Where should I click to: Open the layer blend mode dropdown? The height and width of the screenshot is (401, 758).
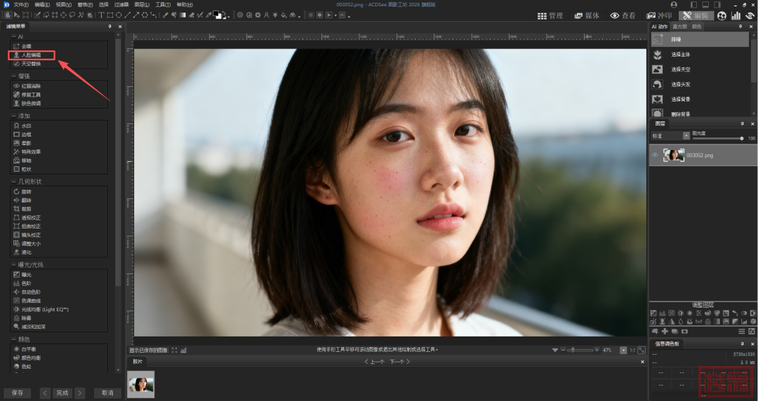click(686, 135)
